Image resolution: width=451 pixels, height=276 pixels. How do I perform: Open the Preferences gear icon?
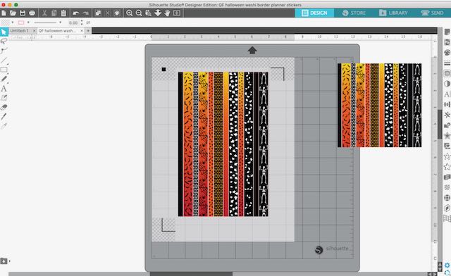point(447,265)
